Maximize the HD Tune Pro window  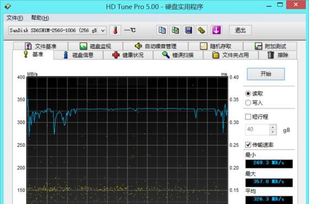[x=280, y=5]
